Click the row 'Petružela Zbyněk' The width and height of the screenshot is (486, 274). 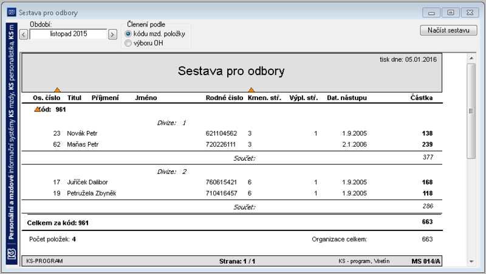click(x=232, y=193)
